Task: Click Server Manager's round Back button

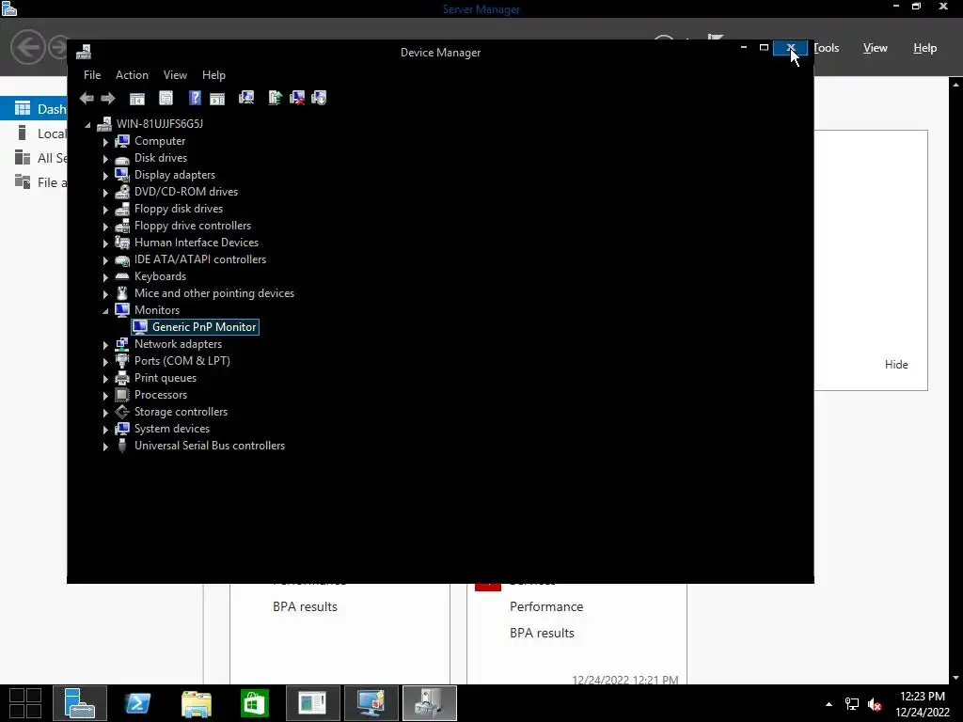Action: coord(27,47)
